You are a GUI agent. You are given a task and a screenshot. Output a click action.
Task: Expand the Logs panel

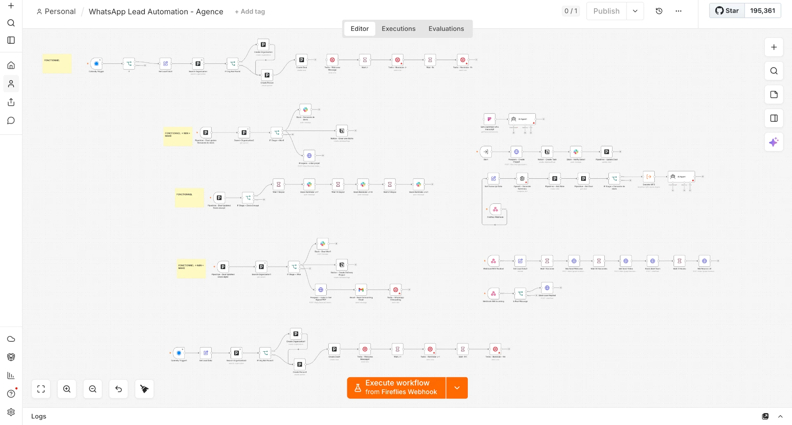[780, 416]
